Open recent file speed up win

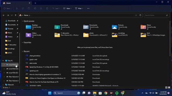[x=34, y=71]
